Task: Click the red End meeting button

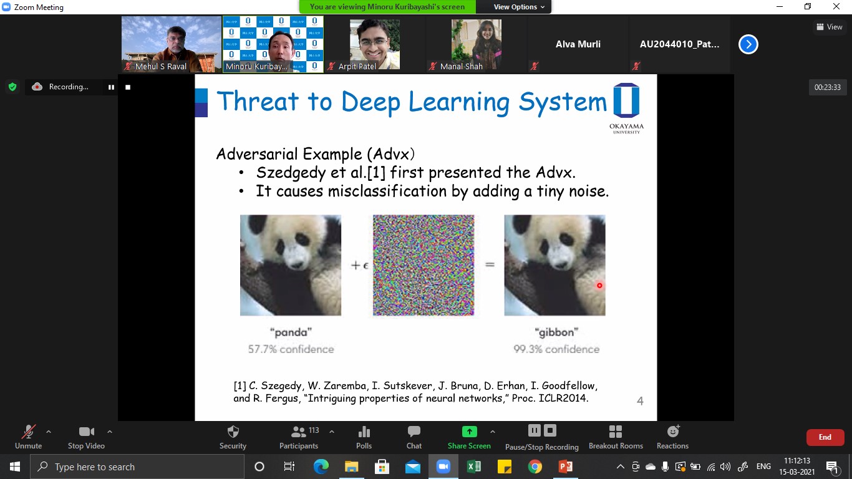Action: pos(825,437)
